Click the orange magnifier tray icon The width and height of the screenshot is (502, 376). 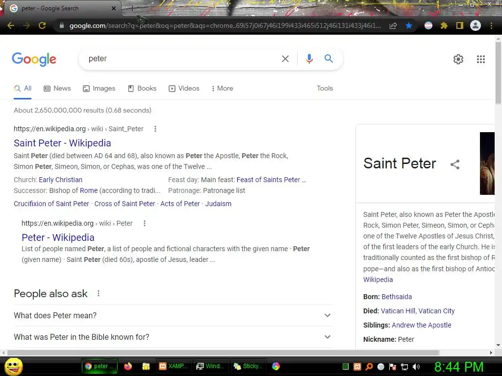(369, 367)
